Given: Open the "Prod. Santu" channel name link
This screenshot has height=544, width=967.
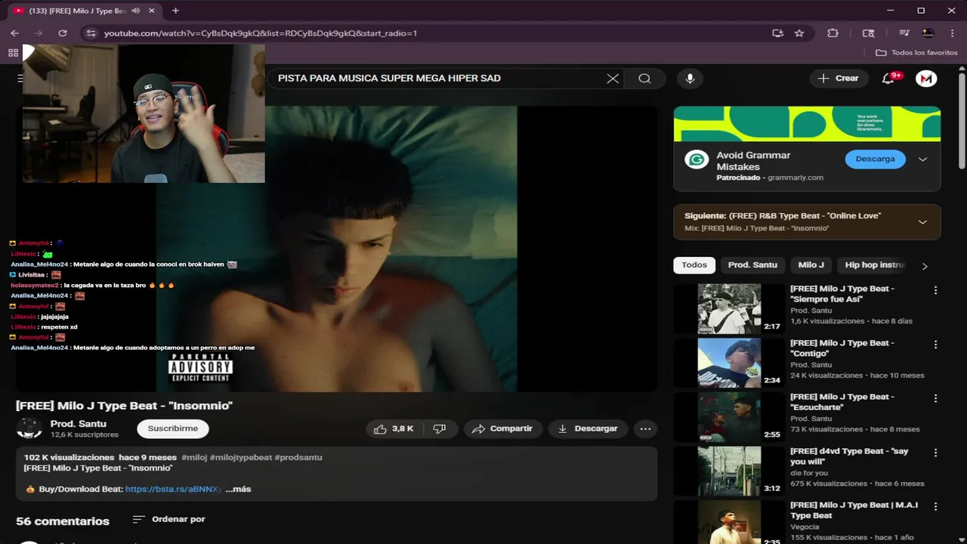Looking at the screenshot, I should point(79,424).
